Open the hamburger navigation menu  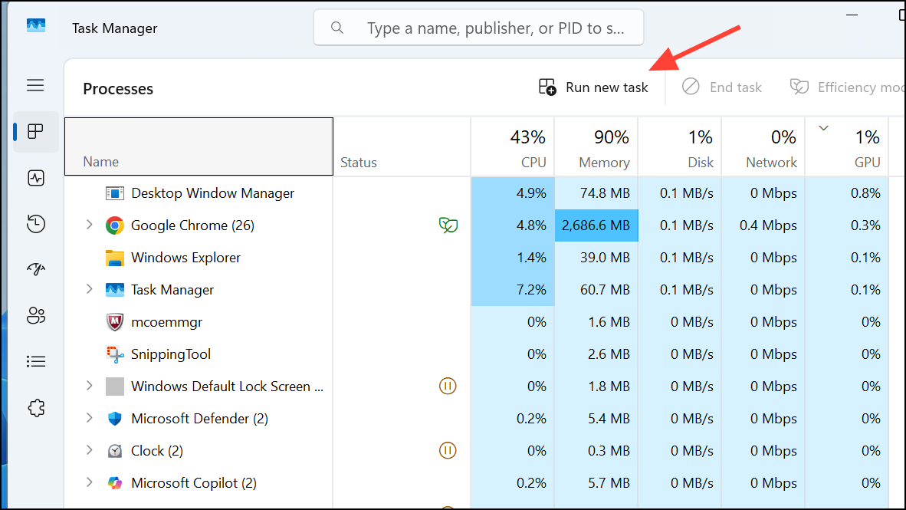(35, 85)
